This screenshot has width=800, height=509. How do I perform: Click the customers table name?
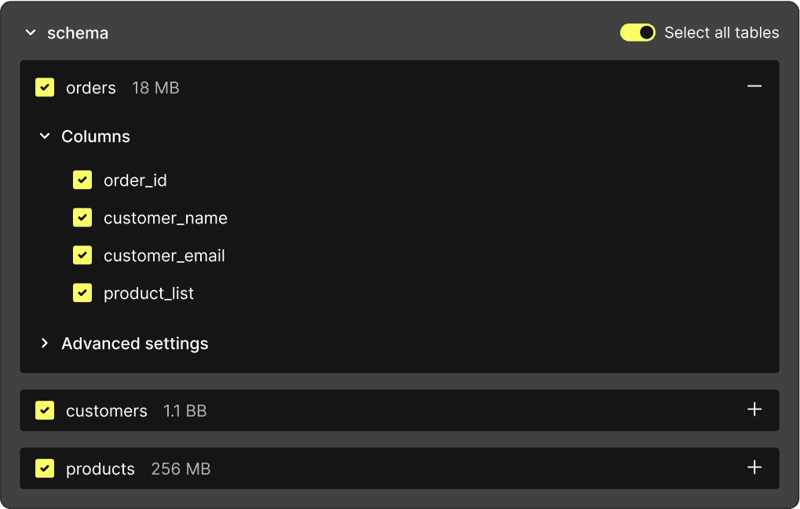107,411
